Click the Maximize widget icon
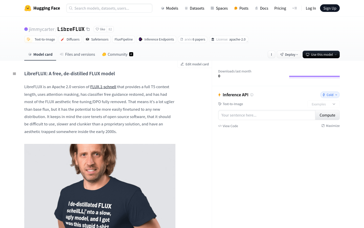Image resolution: width=364 pixels, height=228 pixels. (x=323, y=126)
